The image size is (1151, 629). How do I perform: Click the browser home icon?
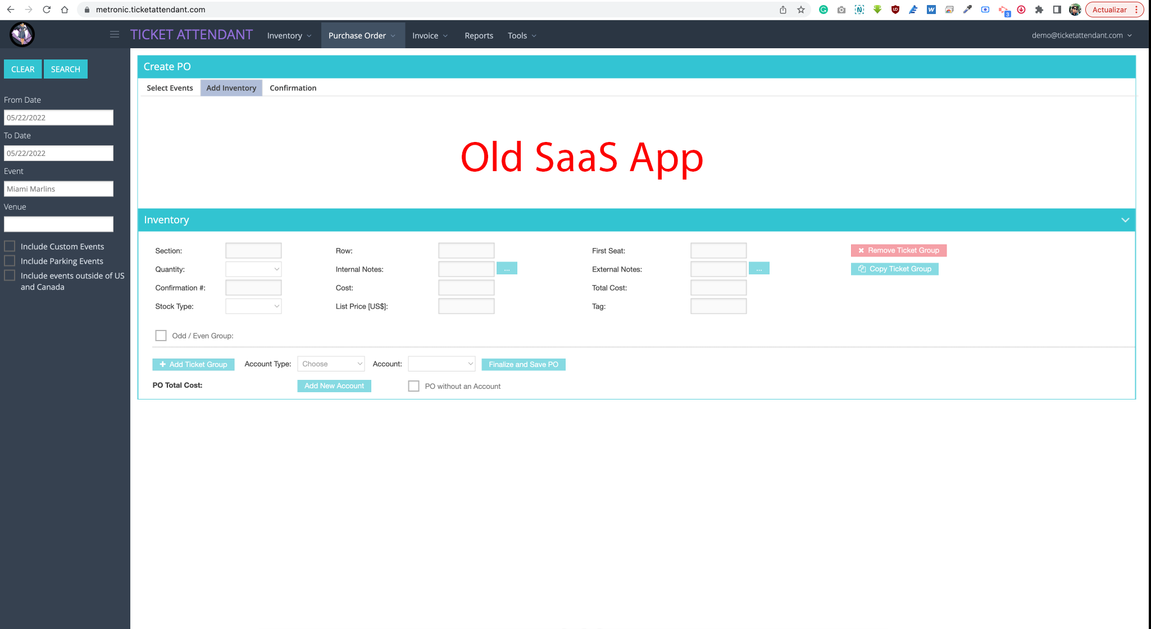65,10
